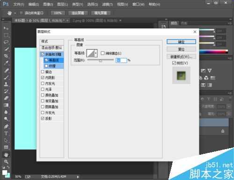This screenshot has height=180, width=234.
Task: Select the Move tool
Action: [6, 28]
